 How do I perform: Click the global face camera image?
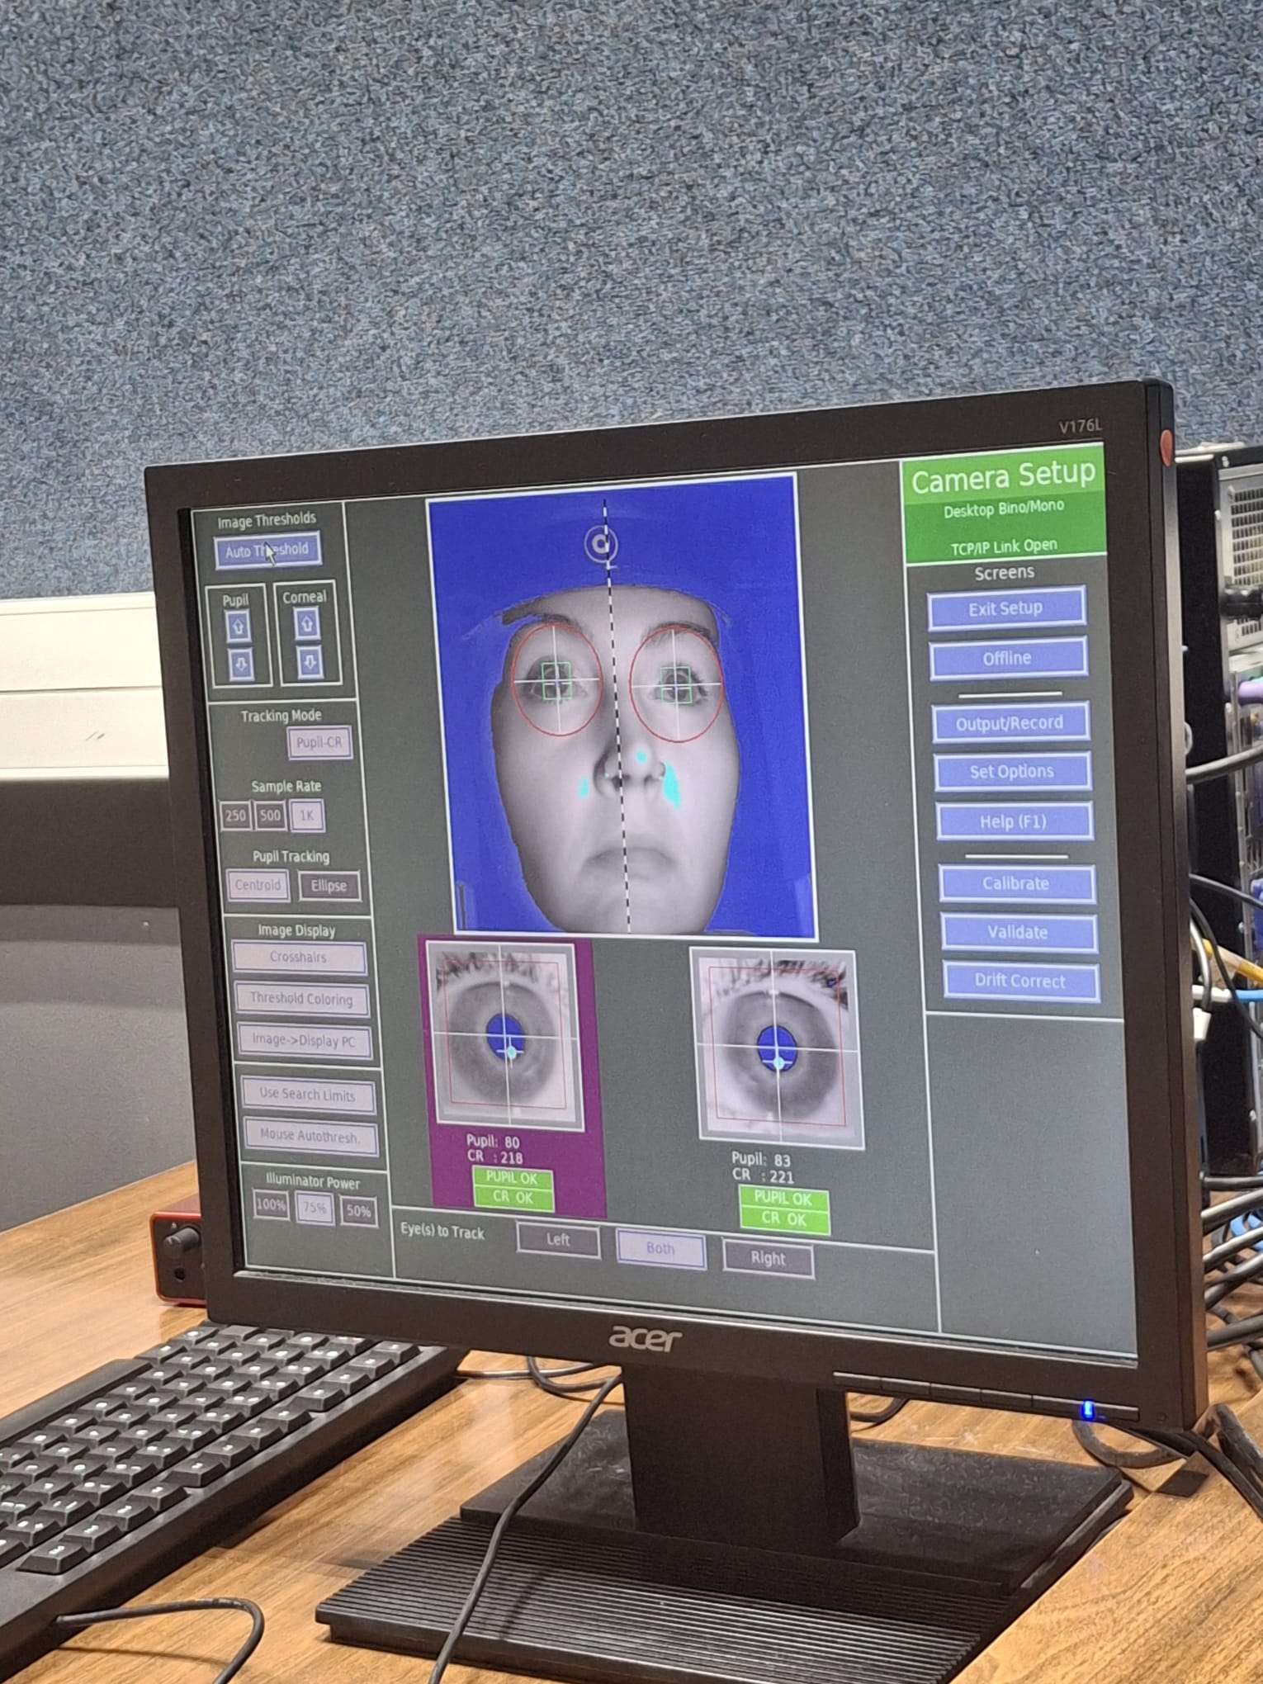click(621, 706)
